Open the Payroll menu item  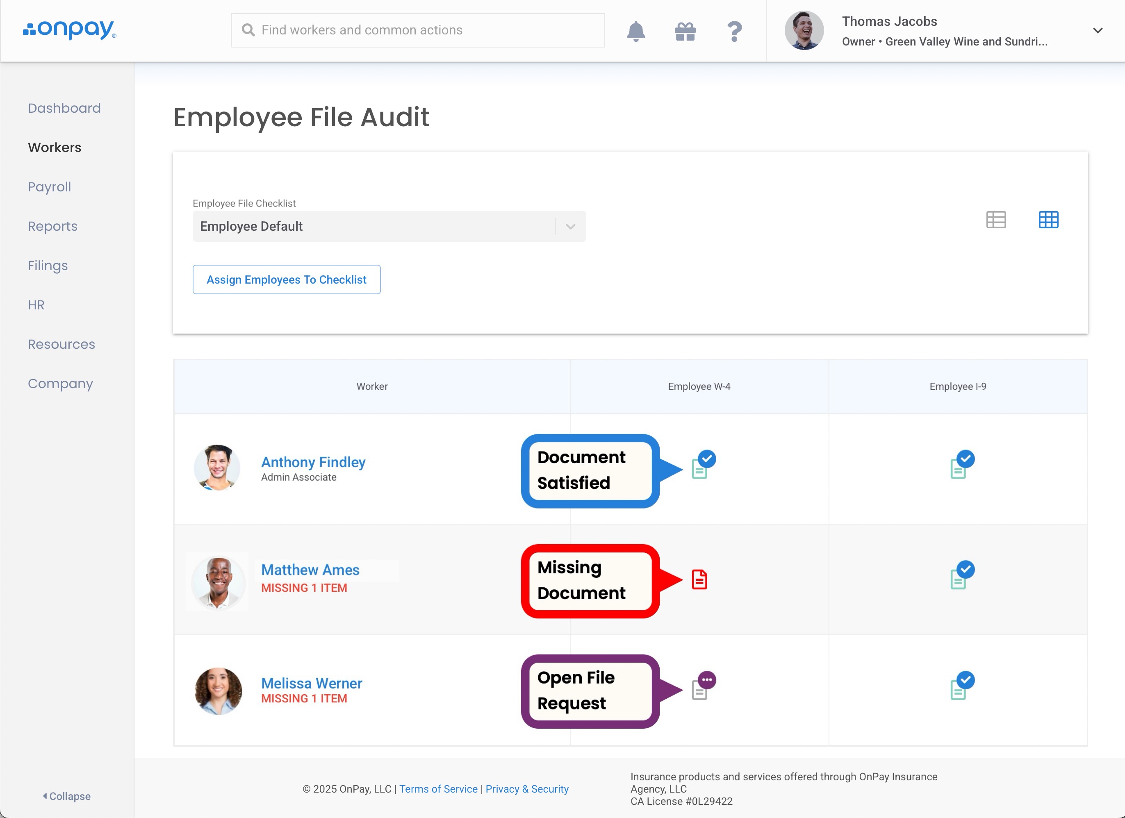50,187
